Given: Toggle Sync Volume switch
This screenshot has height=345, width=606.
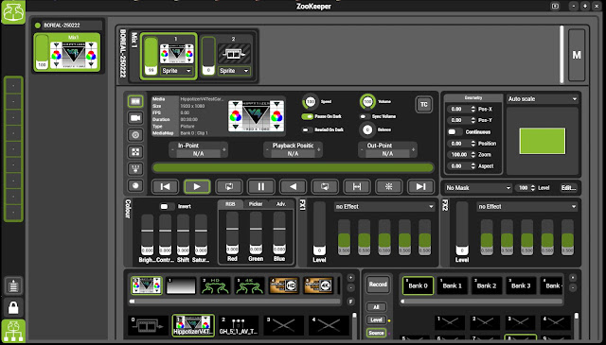Looking at the screenshot, I should coord(365,116).
